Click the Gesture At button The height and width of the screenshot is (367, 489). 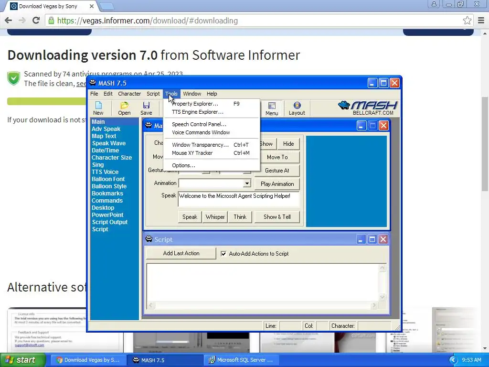coord(277,171)
